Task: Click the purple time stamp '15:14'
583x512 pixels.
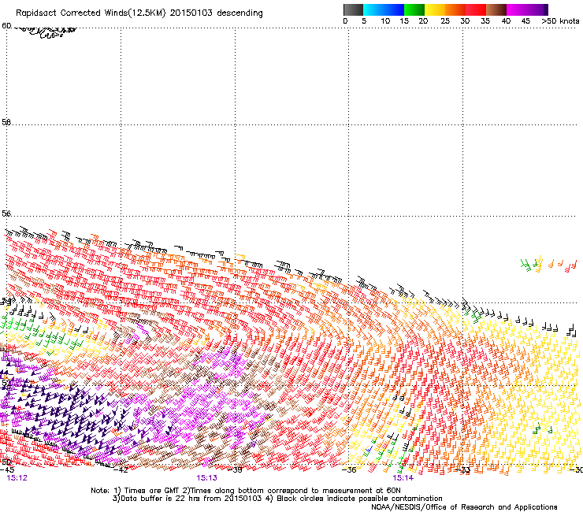Action: coord(403,478)
